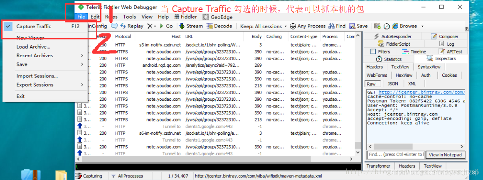Expand the Remove X dropdown arrow
Viewport: 483px width, 180px height.
[x=155, y=27]
